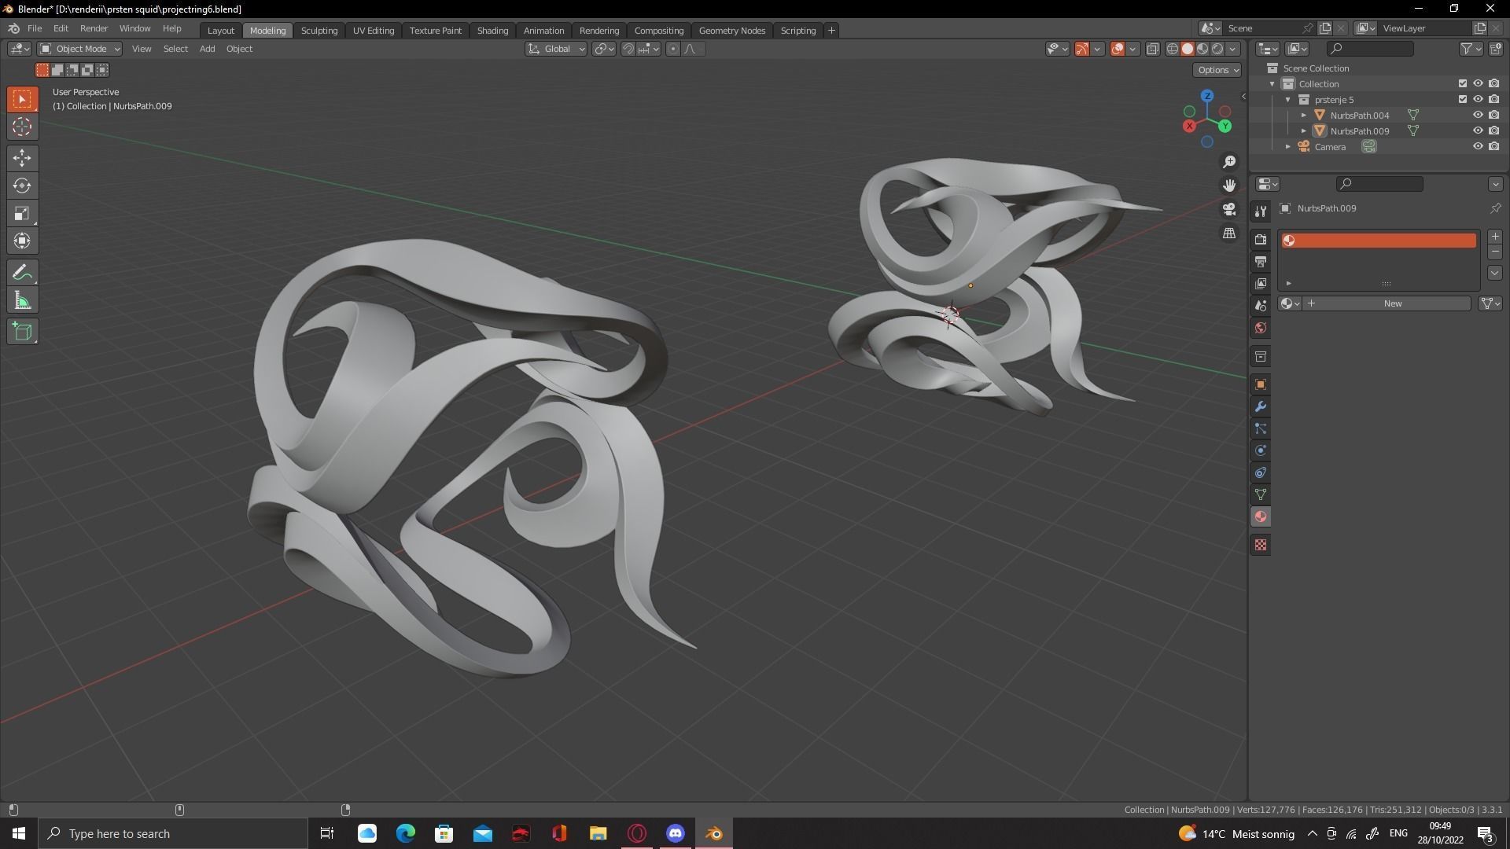Select the orange highlighted material slot

point(1378,241)
